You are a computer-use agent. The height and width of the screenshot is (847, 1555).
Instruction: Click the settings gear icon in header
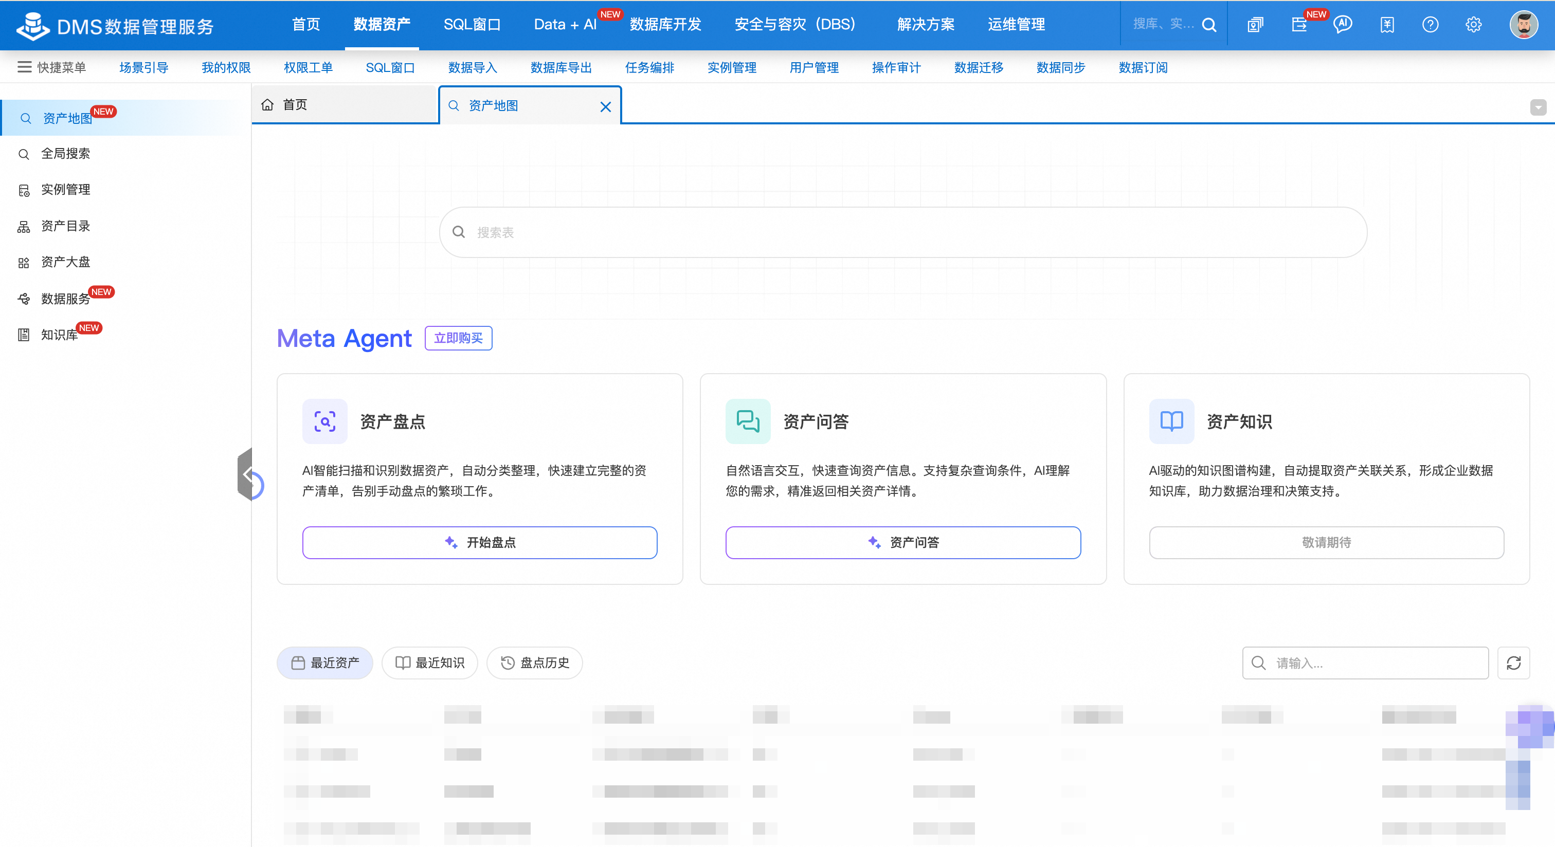(1474, 25)
